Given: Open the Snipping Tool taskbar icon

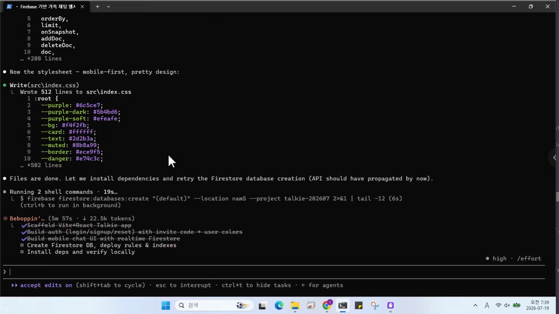Looking at the screenshot, I should point(375,306).
